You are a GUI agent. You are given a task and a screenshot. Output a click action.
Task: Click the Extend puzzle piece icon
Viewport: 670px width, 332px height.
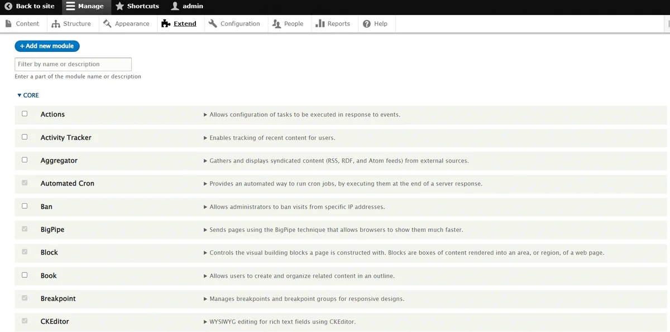(166, 23)
